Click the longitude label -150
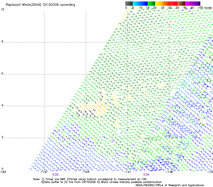213x187 pixels. (x=3, y=172)
